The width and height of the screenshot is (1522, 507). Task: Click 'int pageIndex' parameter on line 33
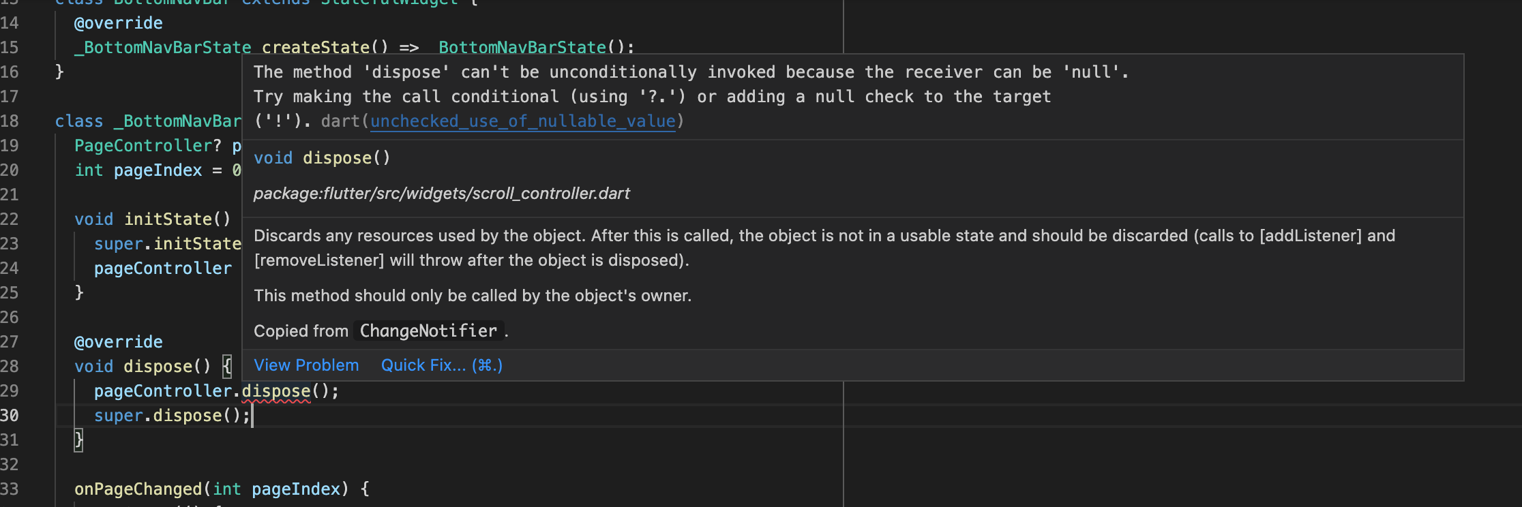[276, 489]
